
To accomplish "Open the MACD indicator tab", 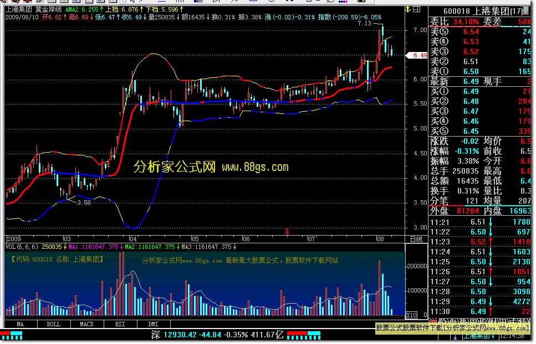I will [87, 324].
